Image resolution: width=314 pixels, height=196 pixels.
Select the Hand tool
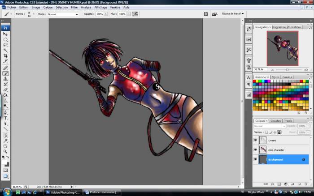pos(5,146)
